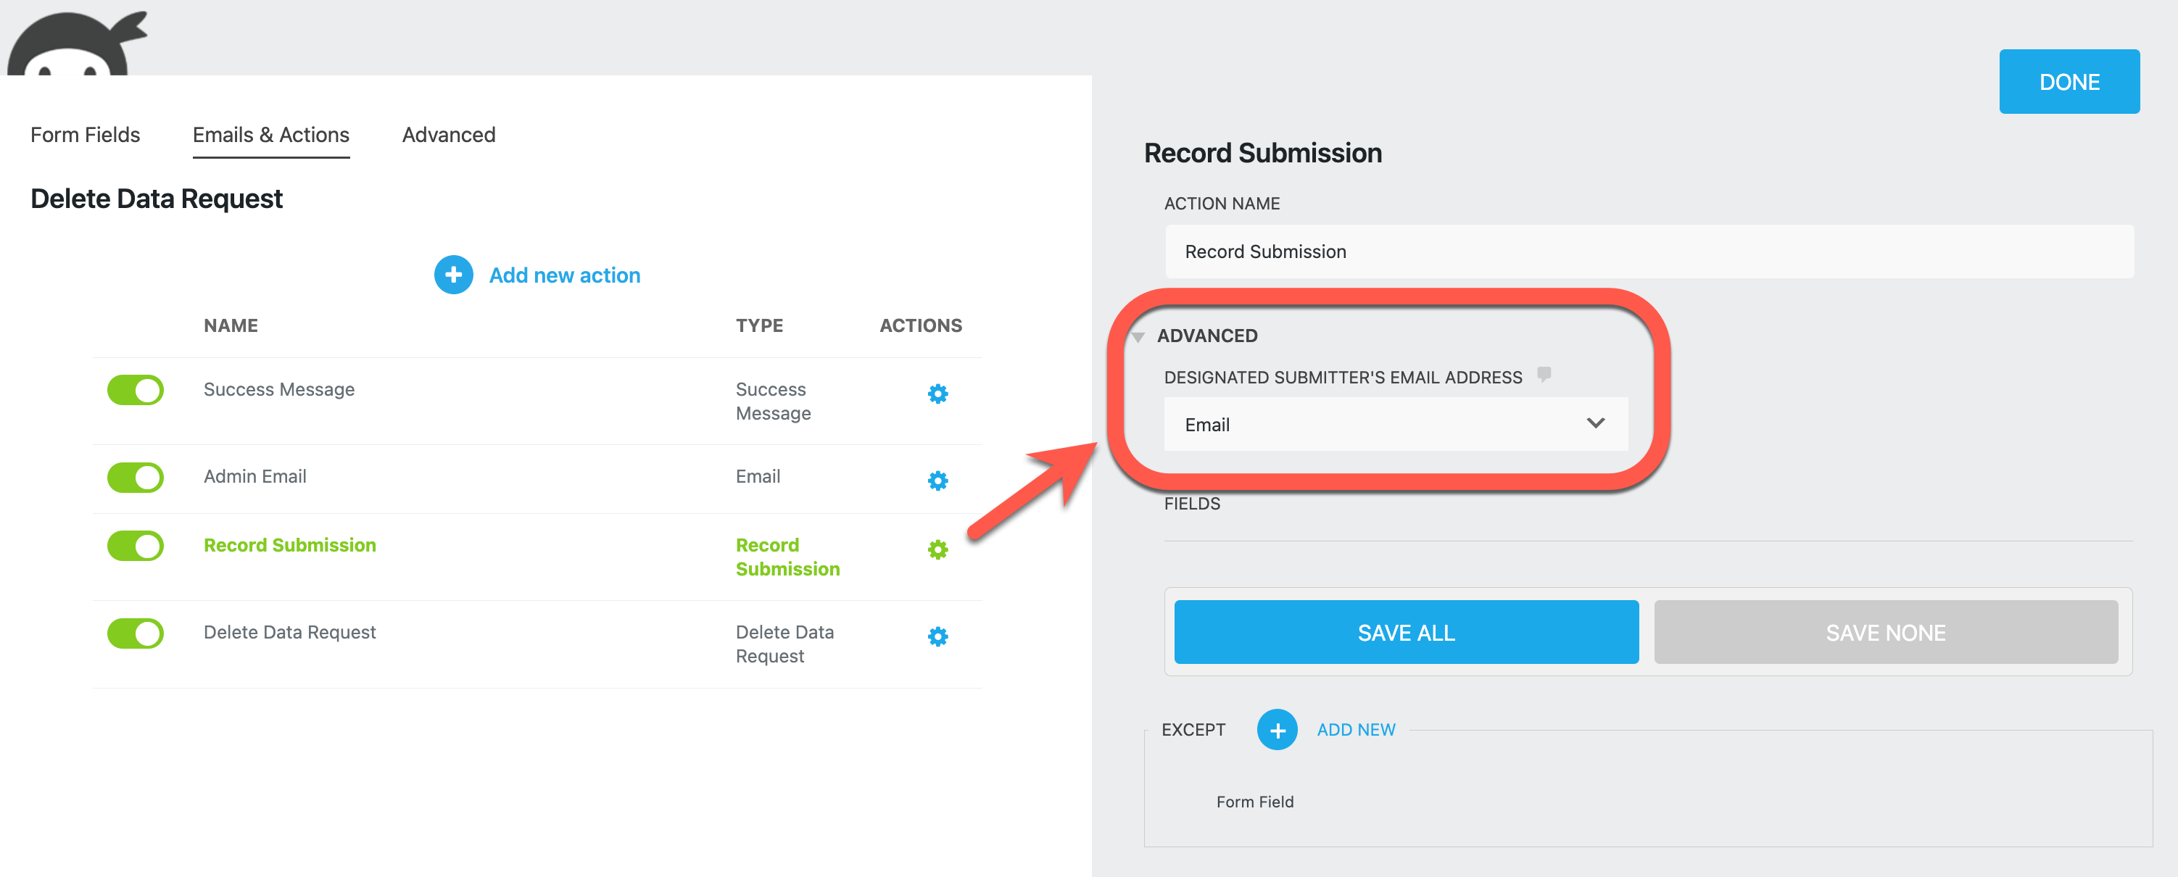Open Record Submission settings gear
The width and height of the screenshot is (2178, 877).
tap(937, 550)
